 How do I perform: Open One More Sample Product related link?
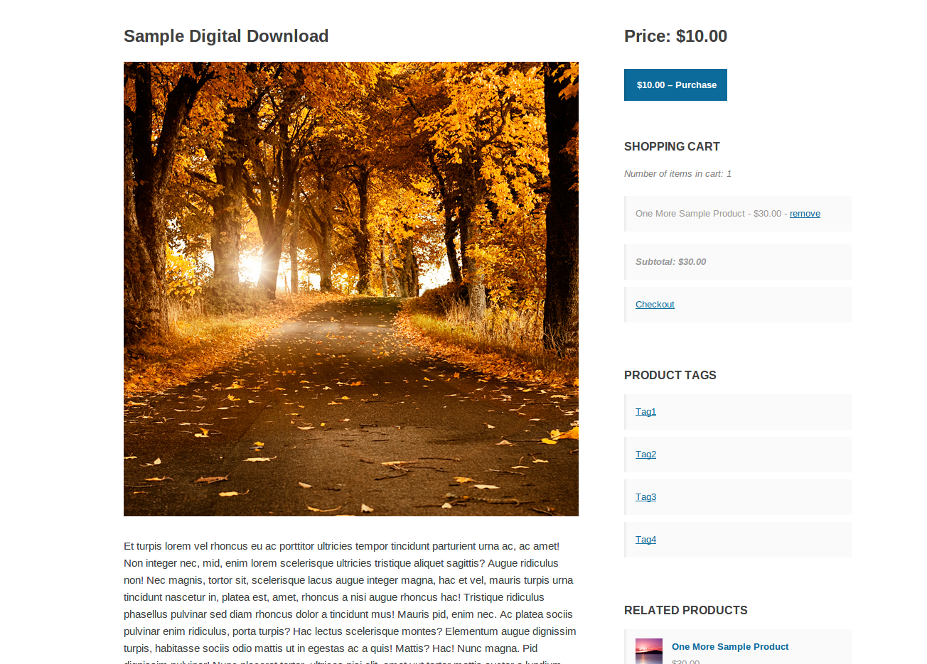tap(729, 647)
